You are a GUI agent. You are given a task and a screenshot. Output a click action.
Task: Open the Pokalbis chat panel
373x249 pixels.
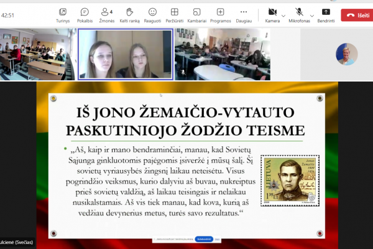coord(85,16)
